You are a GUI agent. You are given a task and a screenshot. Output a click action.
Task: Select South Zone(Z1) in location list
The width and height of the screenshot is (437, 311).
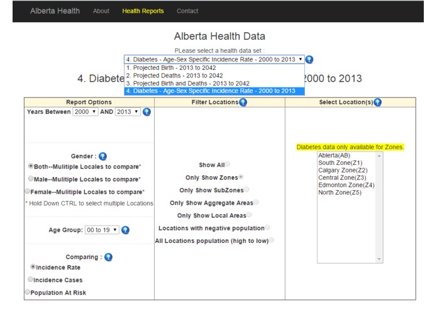346,163
